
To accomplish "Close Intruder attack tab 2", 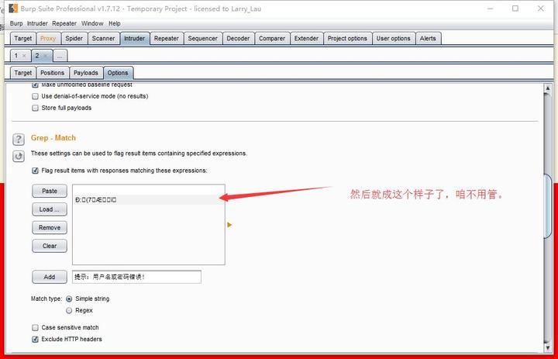I will click(45, 56).
